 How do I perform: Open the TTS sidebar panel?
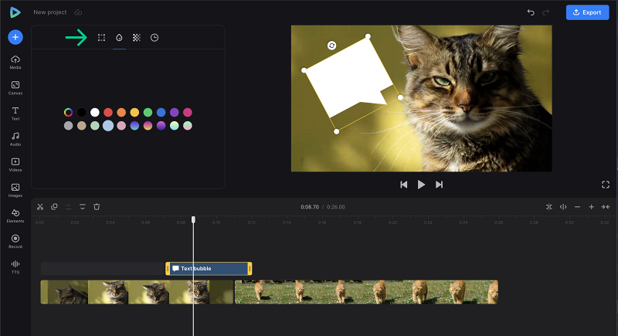coord(15,267)
